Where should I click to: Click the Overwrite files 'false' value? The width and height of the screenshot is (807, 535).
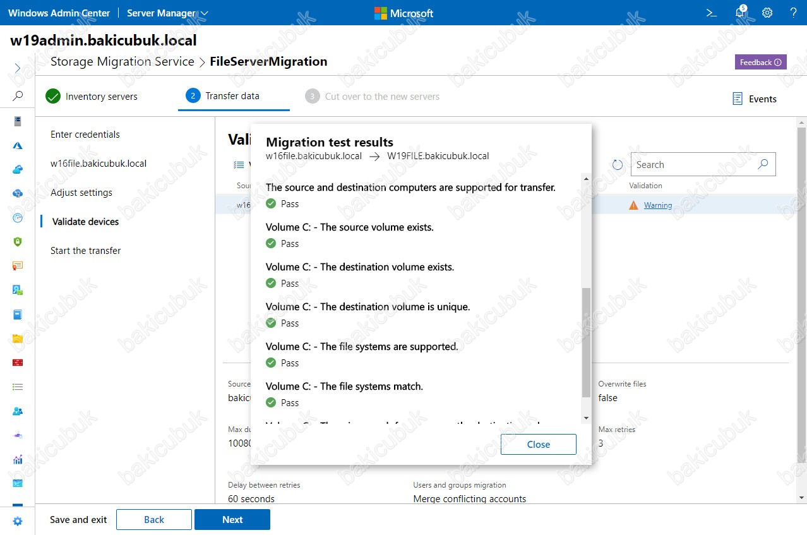(608, 398)
